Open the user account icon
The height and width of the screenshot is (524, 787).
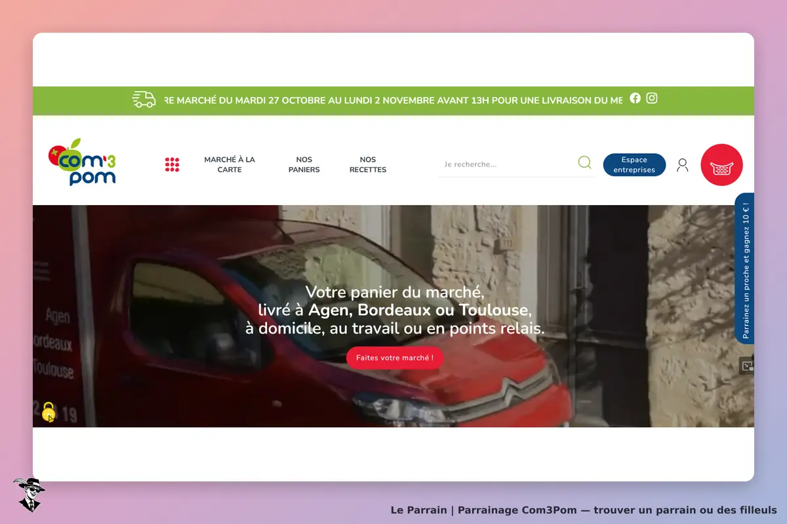point(683,165)
